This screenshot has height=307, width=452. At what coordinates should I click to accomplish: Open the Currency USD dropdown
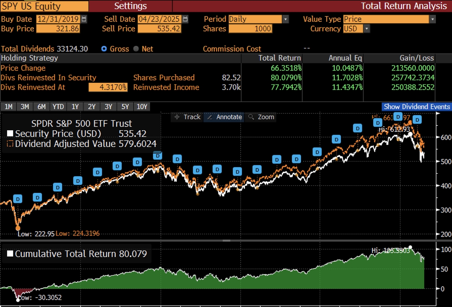(x=367, y=29)
